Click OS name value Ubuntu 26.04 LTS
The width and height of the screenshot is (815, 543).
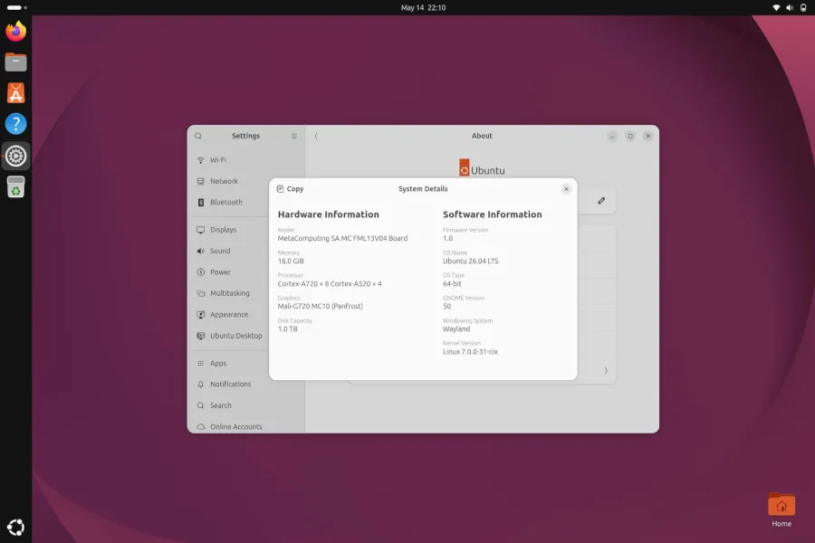pos(470,261)
